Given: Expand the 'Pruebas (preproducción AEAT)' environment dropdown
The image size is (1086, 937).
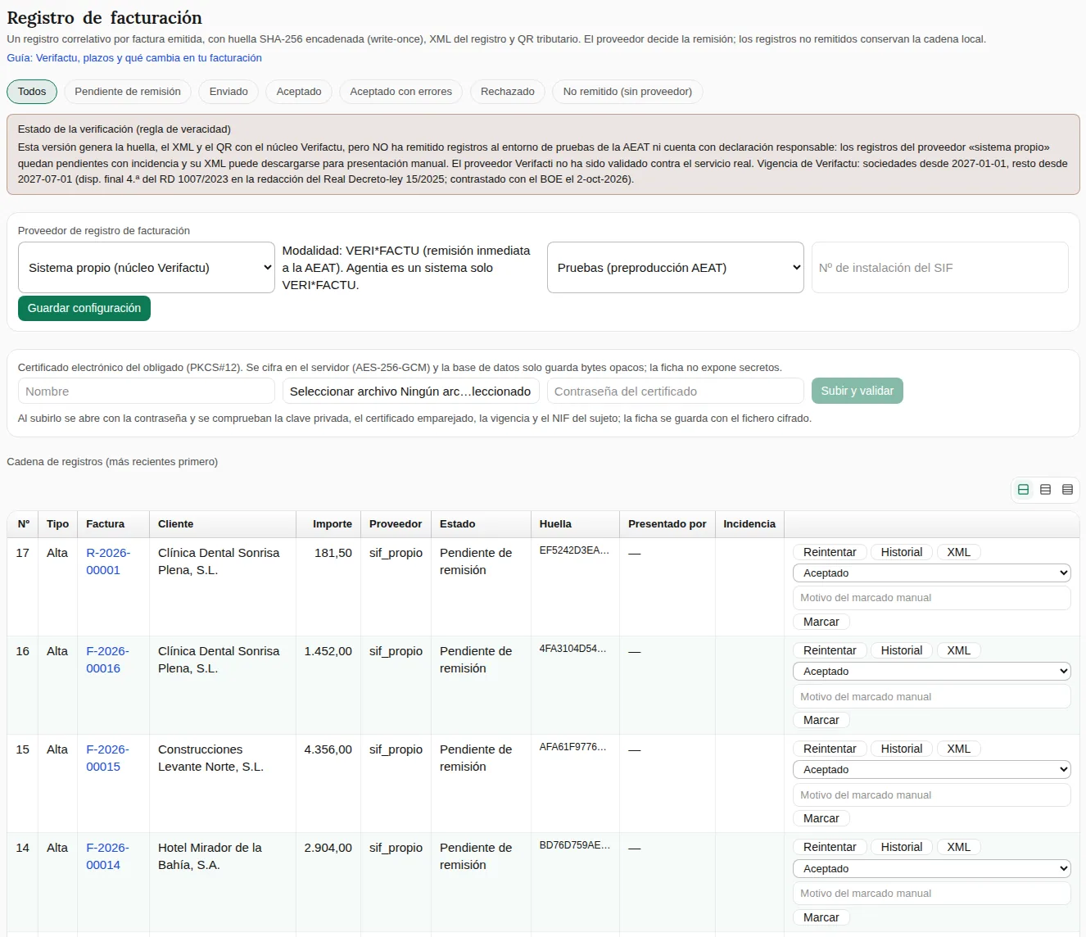Looking at the screenshot, I should click(x=676, y=267).
